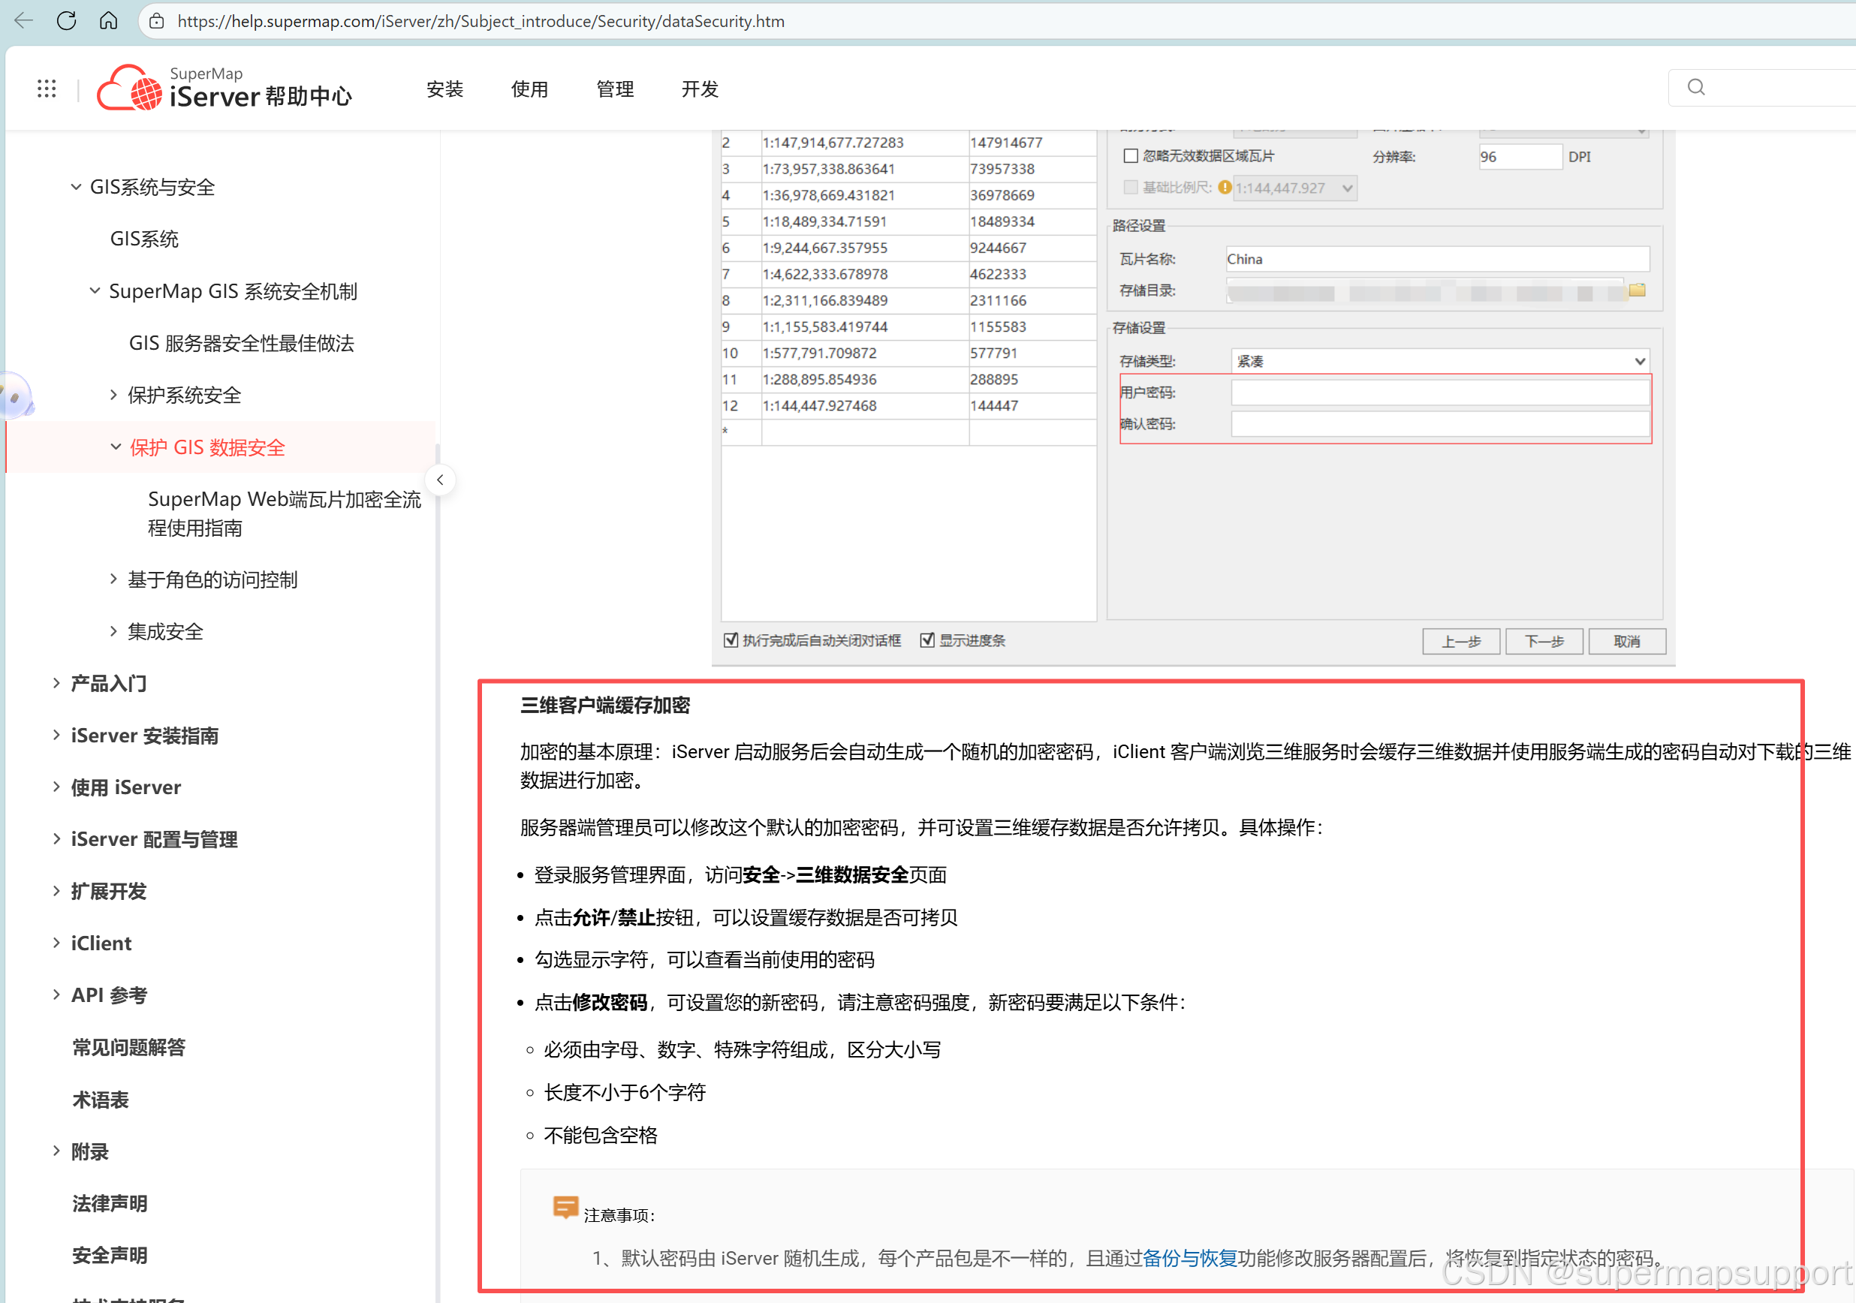Click the 下一步 button in the dialog

pos(1543,641)
